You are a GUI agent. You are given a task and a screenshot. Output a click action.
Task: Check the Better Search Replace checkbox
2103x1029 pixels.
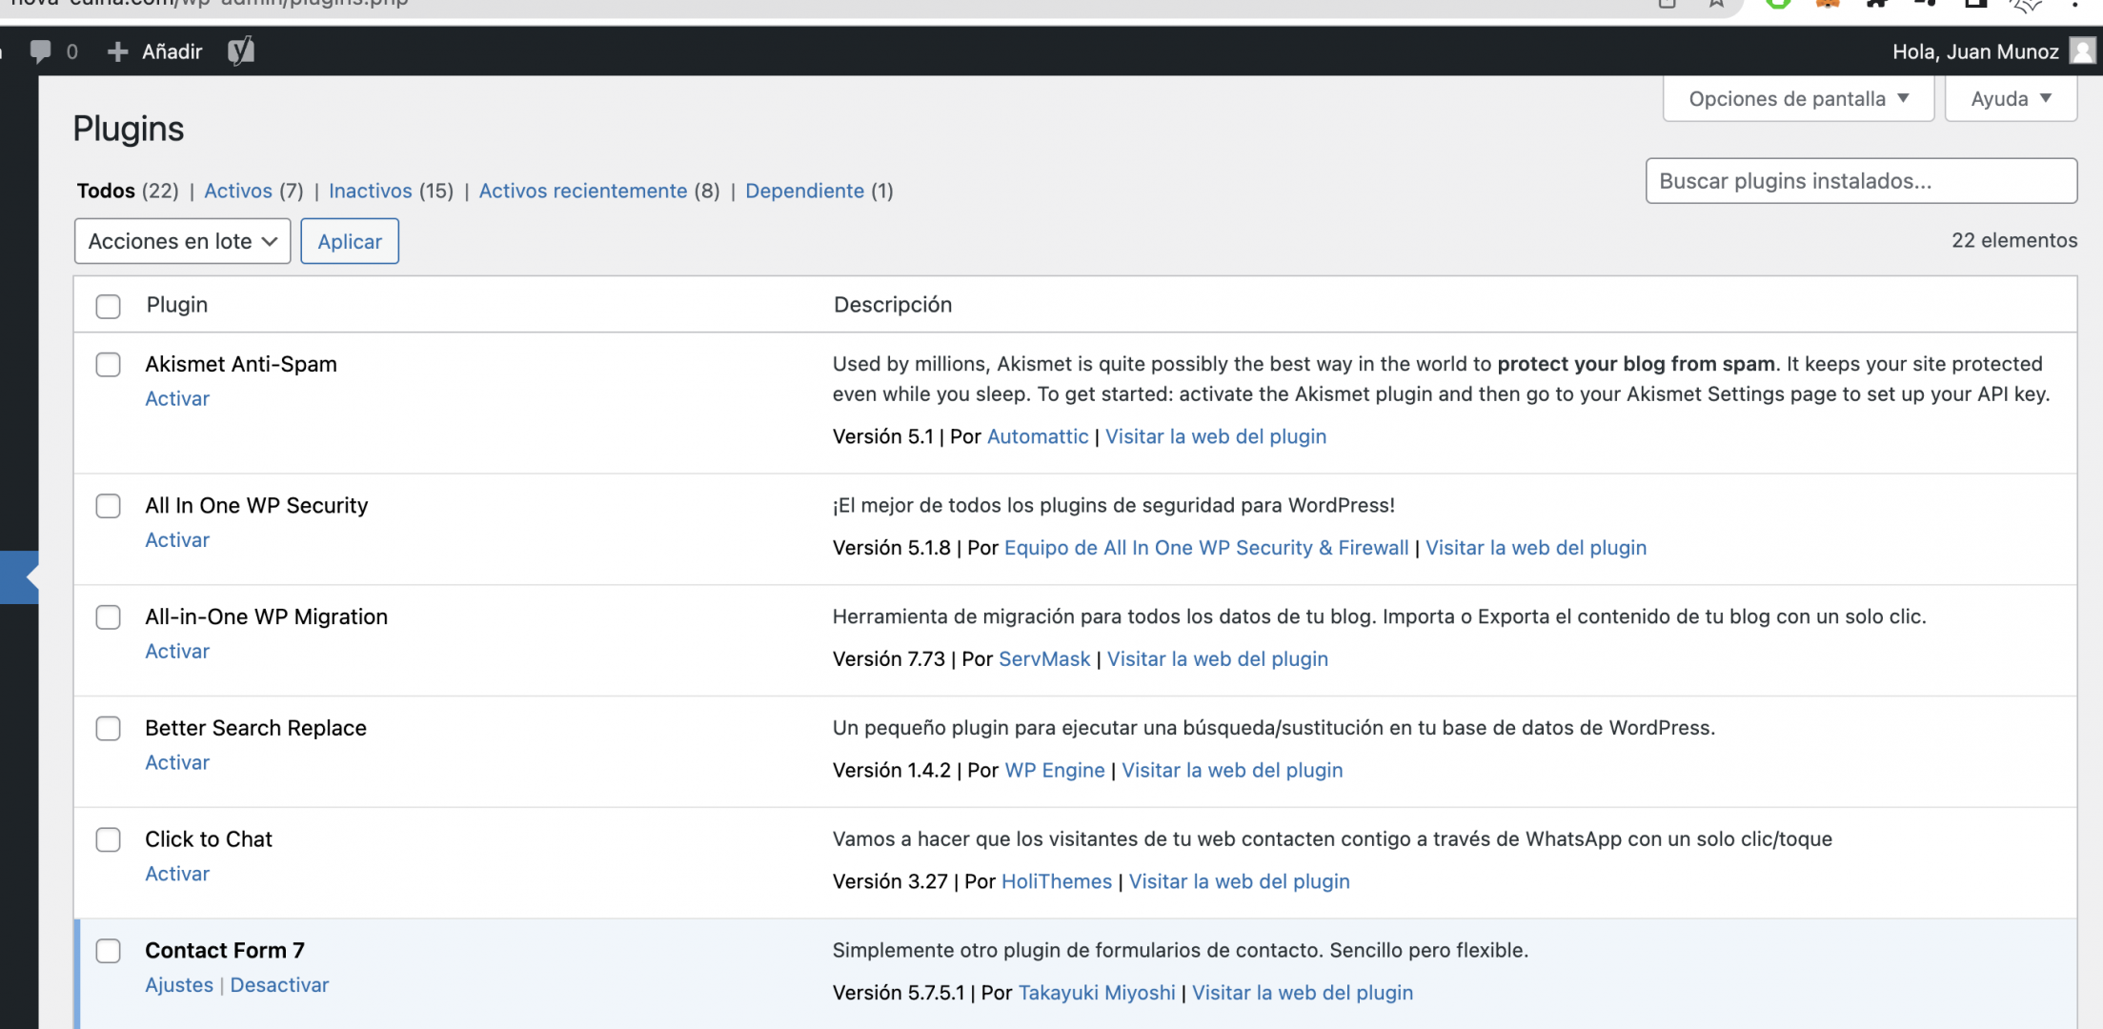(x=109, y=729)
